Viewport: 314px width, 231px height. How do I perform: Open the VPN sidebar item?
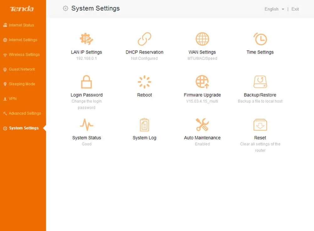(x=13, y=99)
